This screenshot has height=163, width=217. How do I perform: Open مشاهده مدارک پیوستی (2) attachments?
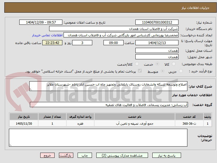coord(122,156)
